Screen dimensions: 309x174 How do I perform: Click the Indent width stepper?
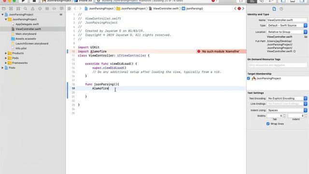pos(306,116)
